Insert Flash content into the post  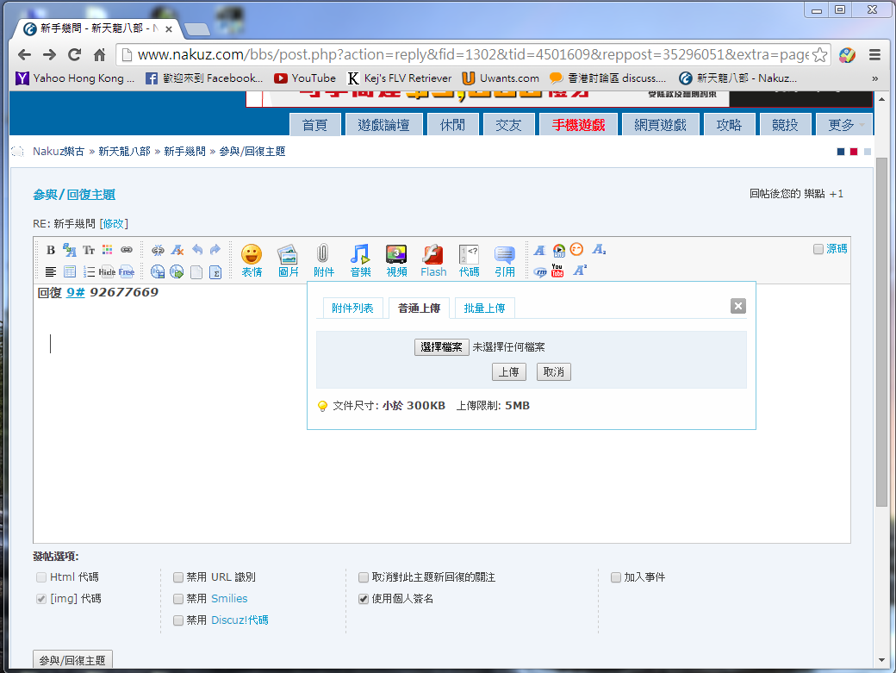pyautogui.click(x=433, y=261)
